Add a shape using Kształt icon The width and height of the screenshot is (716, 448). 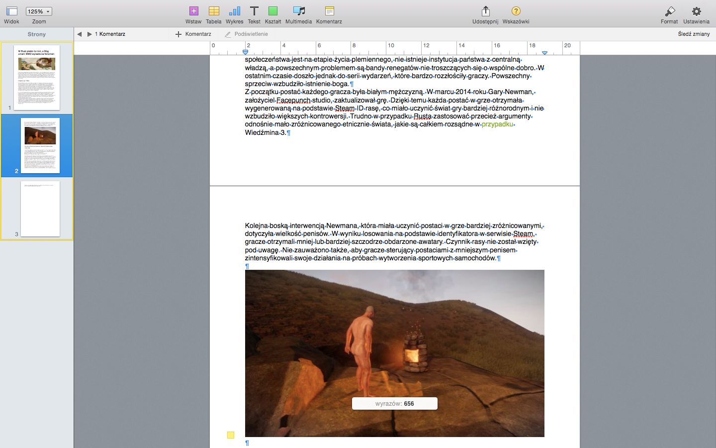point(273,11)
